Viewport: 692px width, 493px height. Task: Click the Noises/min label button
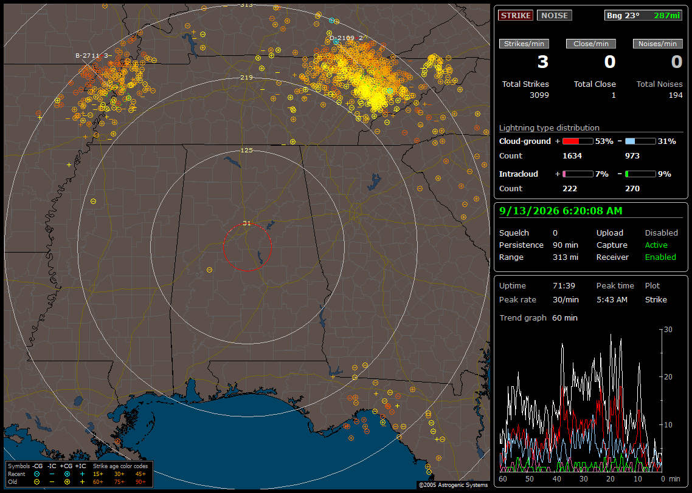pyautogui.click(x=657, y=44)
